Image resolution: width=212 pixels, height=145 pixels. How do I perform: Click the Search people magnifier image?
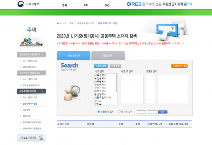click(71, 92)
